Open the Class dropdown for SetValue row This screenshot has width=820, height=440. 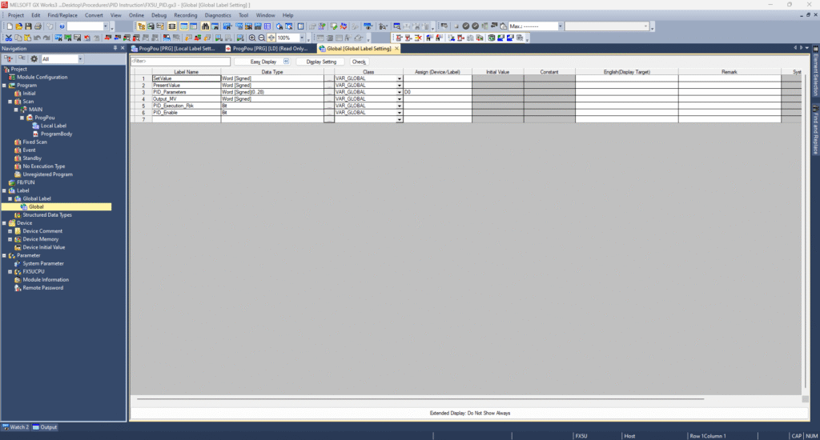point(400,78)
